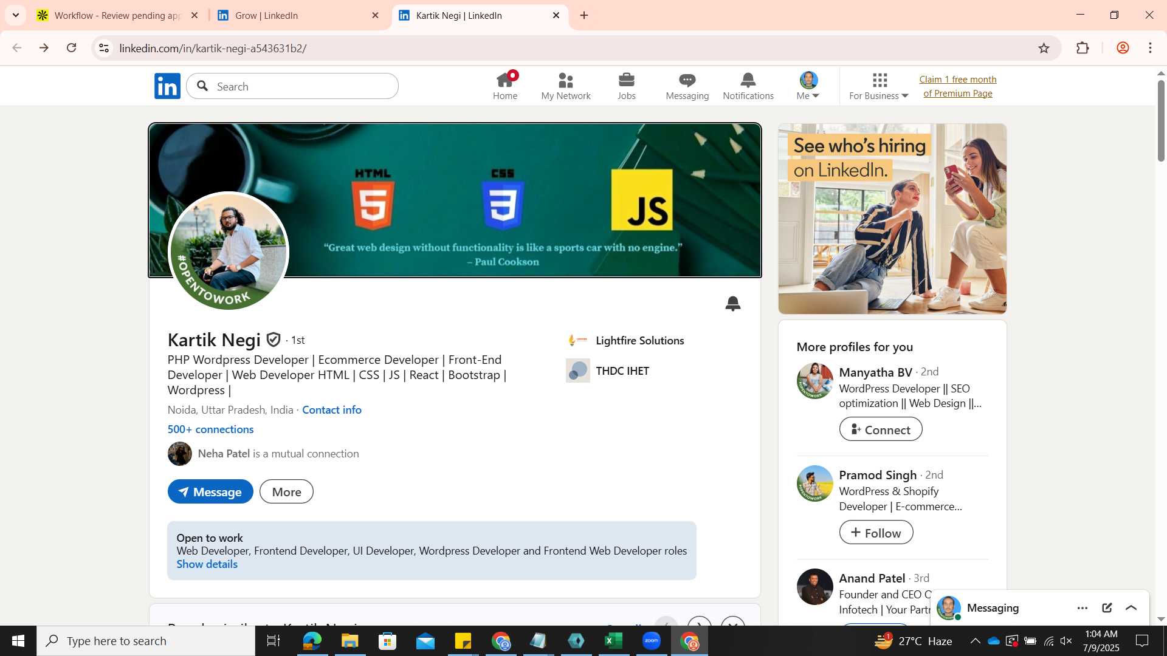Open the Mail app from taskbar
The height and width of the screenshot is (656, 1167).
pyautogui.click(x=425, y=641)
